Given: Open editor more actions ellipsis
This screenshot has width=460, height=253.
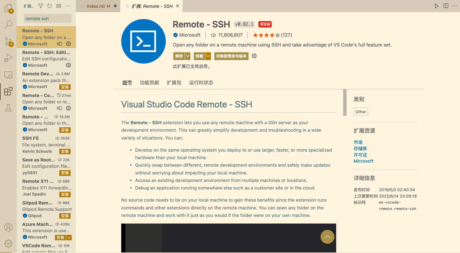Looking at the screenshot, I should (x=455, y=6).
